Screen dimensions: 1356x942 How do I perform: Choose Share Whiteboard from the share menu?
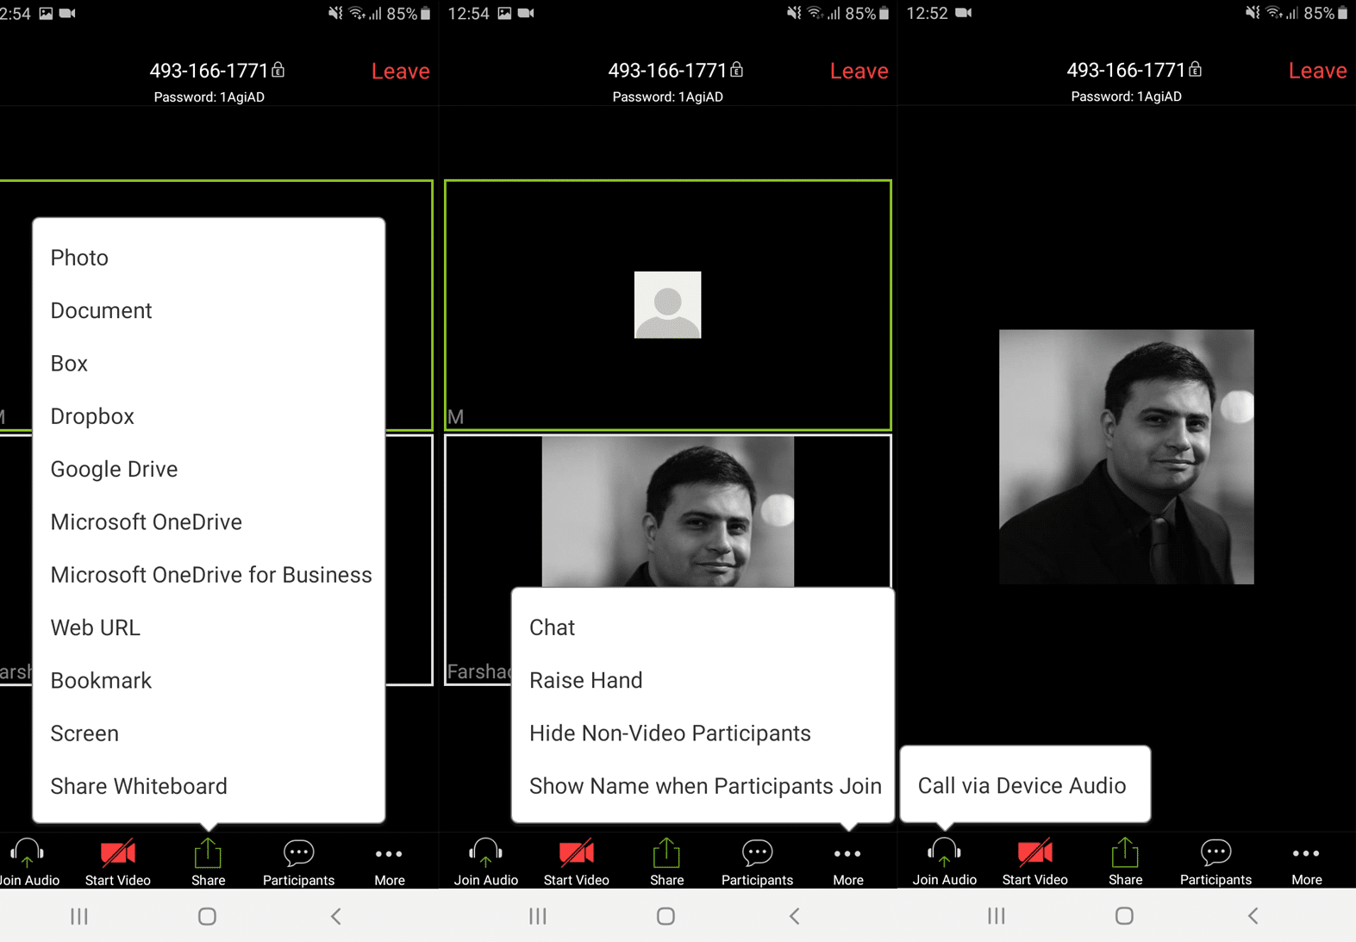tap(139, 787)
